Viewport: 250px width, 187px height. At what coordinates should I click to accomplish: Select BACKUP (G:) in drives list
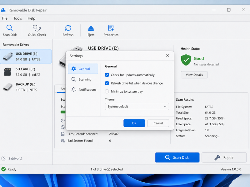tap(26, 87)
